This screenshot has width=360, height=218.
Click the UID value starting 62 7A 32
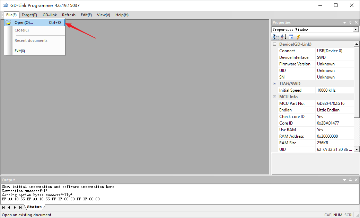pos(334,149)
